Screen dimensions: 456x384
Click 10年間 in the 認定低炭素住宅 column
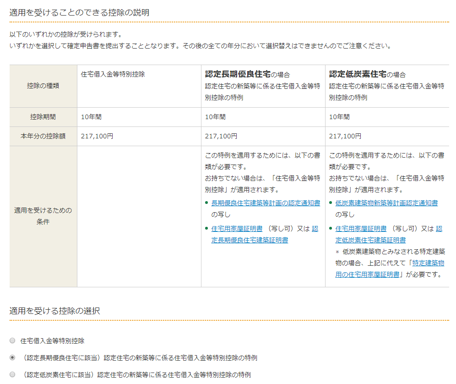tap(339, 117)
